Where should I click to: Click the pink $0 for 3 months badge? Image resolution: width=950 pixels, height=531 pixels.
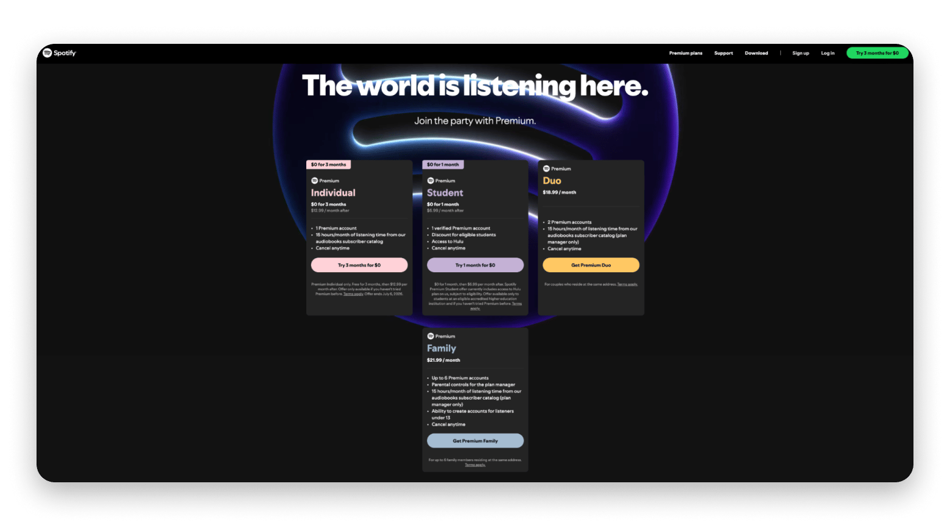point(328,164)
